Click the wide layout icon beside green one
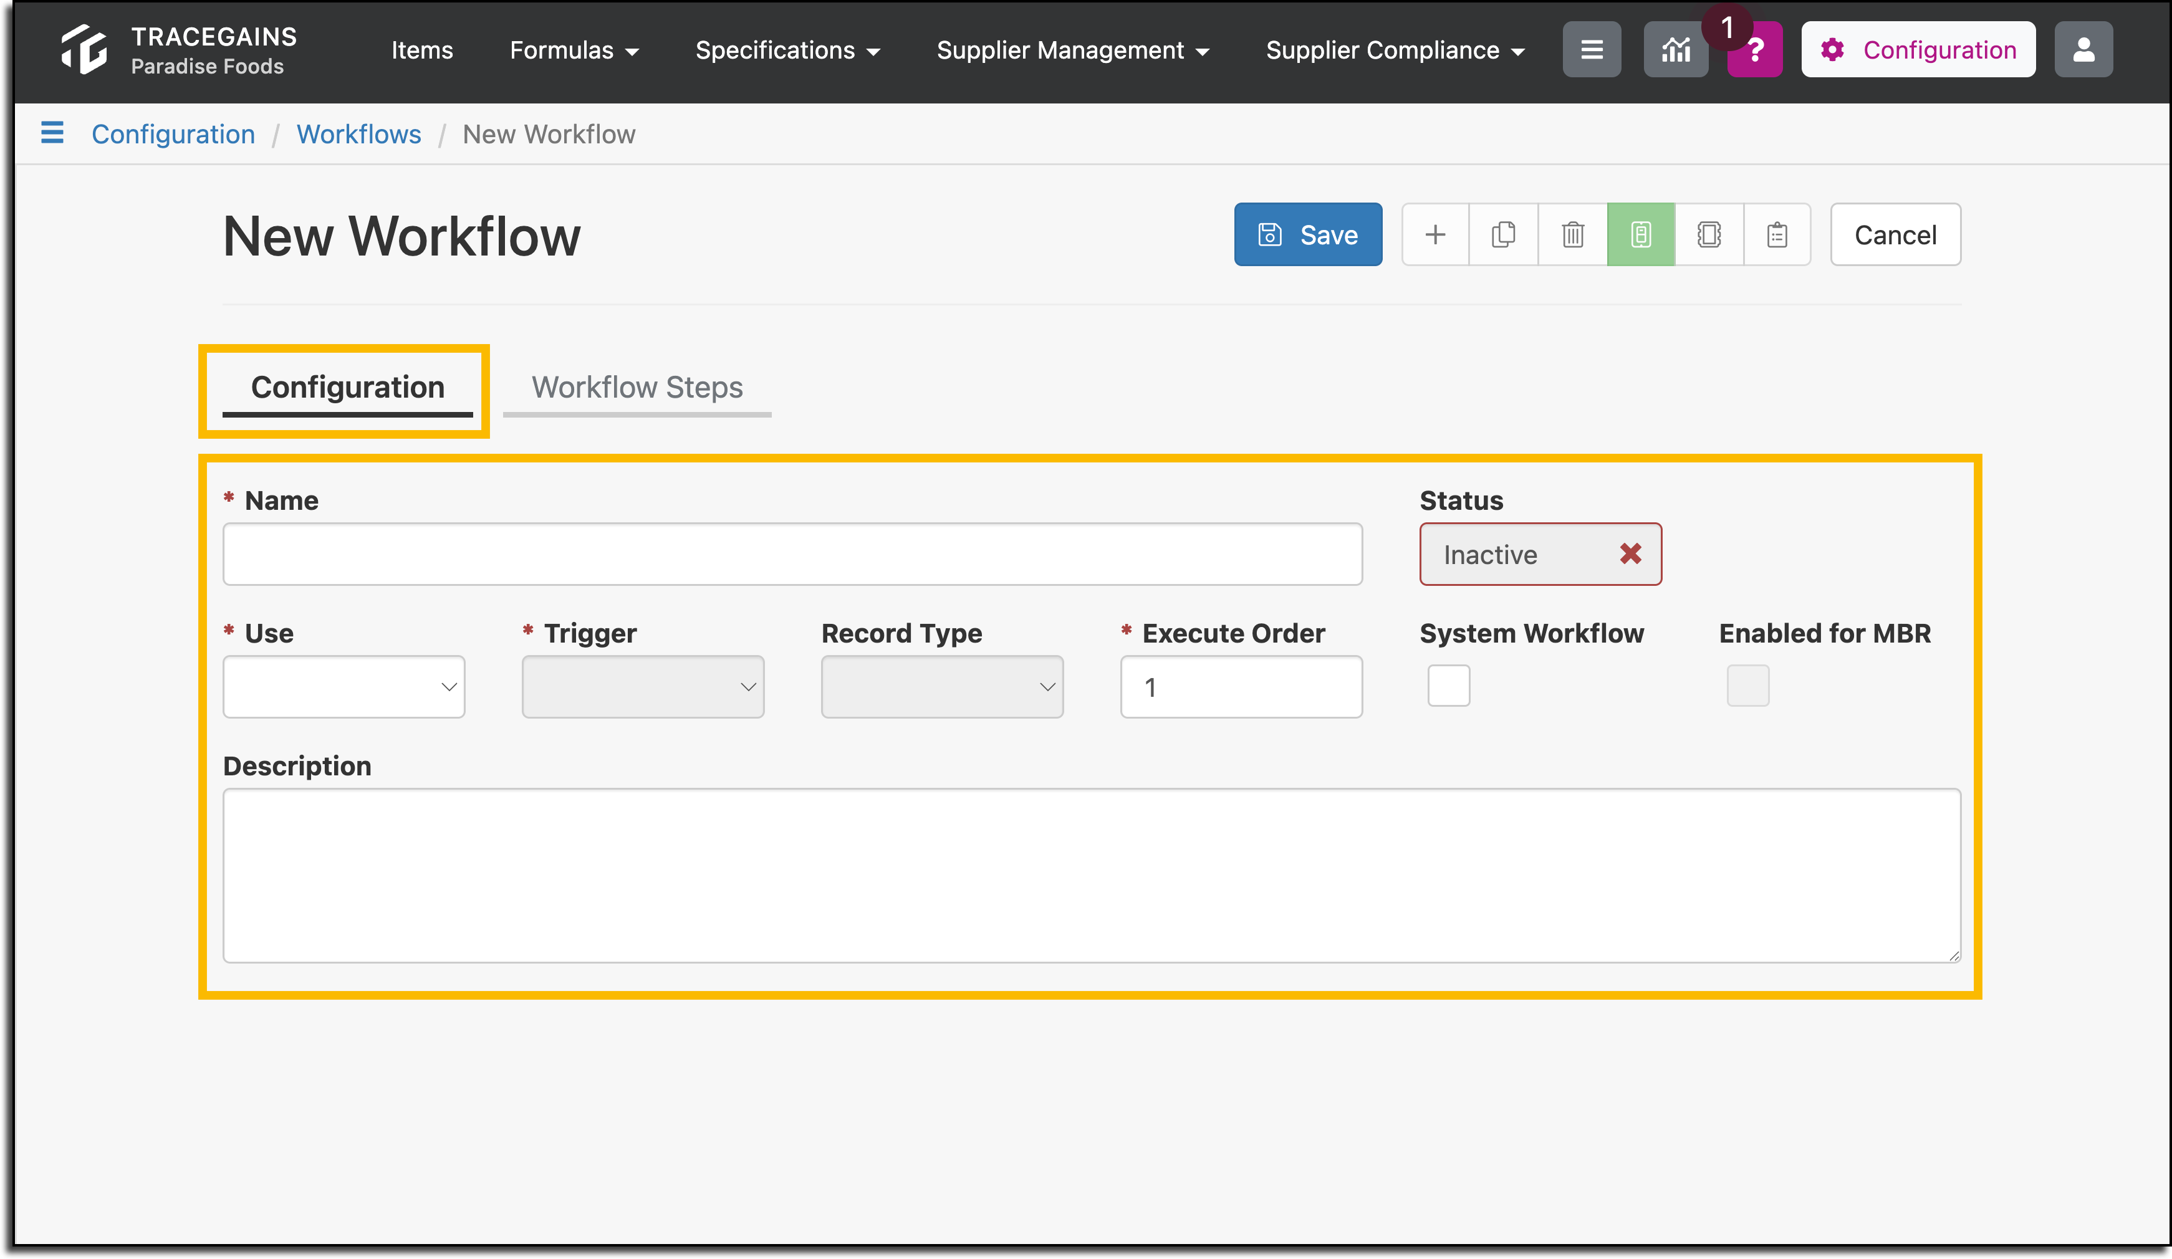 point(1709,234)
